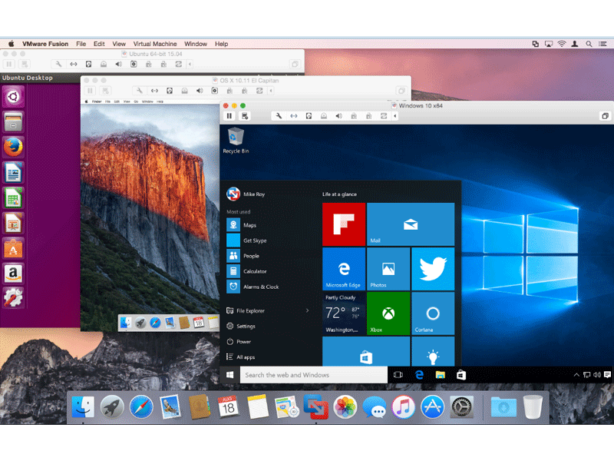Open File Explorer from Windows taskbar
Screen dimensions: 614x461
tap(440, 375)
